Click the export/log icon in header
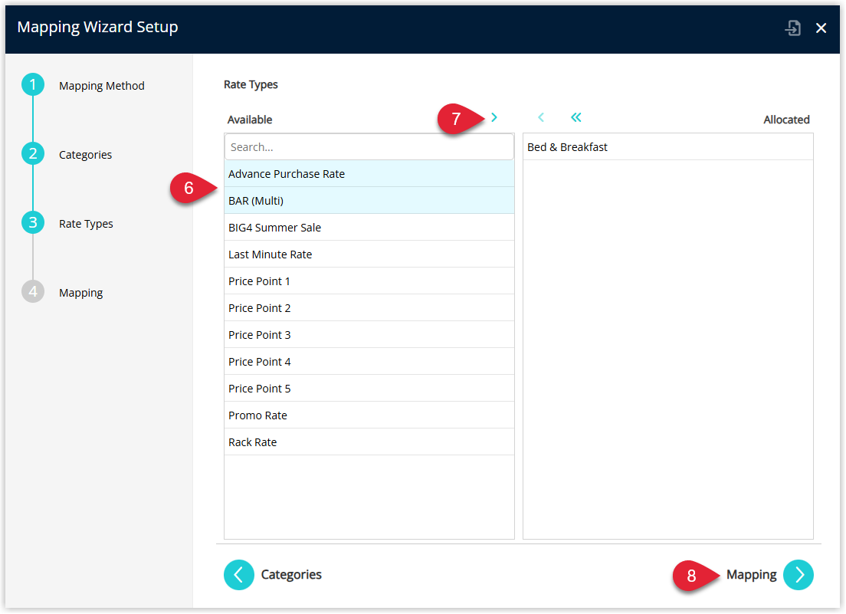The height and width of the screenshot is (614, 846). 792,28
